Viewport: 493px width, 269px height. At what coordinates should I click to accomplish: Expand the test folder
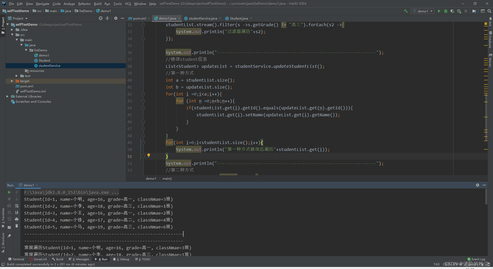(x=17, y=76)
